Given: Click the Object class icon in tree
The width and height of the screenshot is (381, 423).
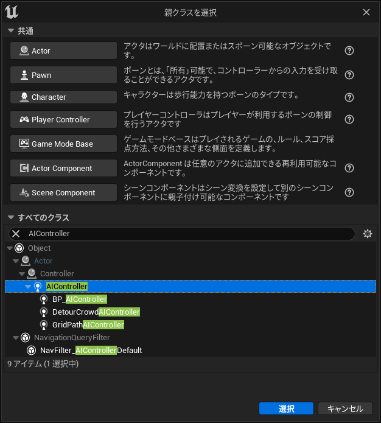Looking at the screenshot, I should (19, 248).
